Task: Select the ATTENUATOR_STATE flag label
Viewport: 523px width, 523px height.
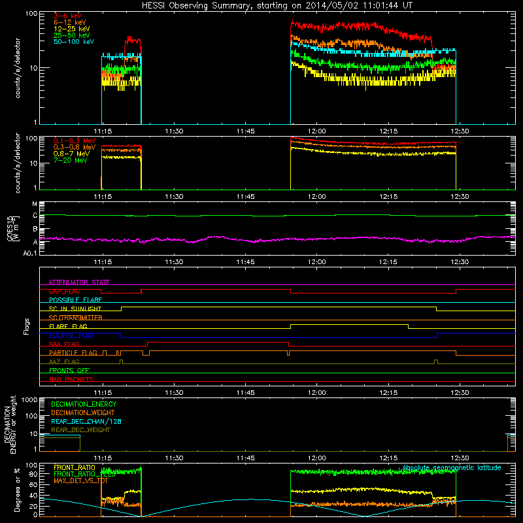Action: [x=79, y=282]
